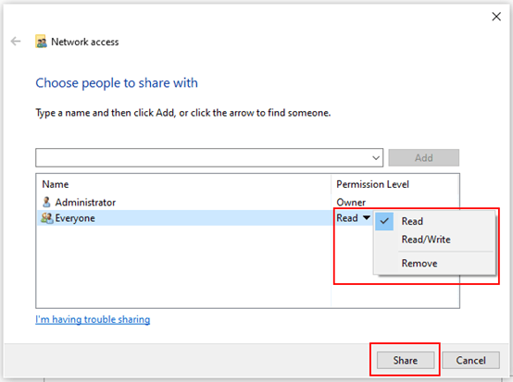The height and width of the screenshot is (382, 513).
Task: Open the Read permission dropdown arrow
Action: pyautogui.click(x=367, y=217)
